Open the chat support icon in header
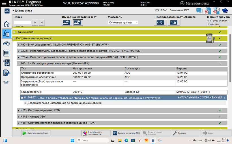The height and width of the screenshot is (144, 232). click(x=199, y=11)
